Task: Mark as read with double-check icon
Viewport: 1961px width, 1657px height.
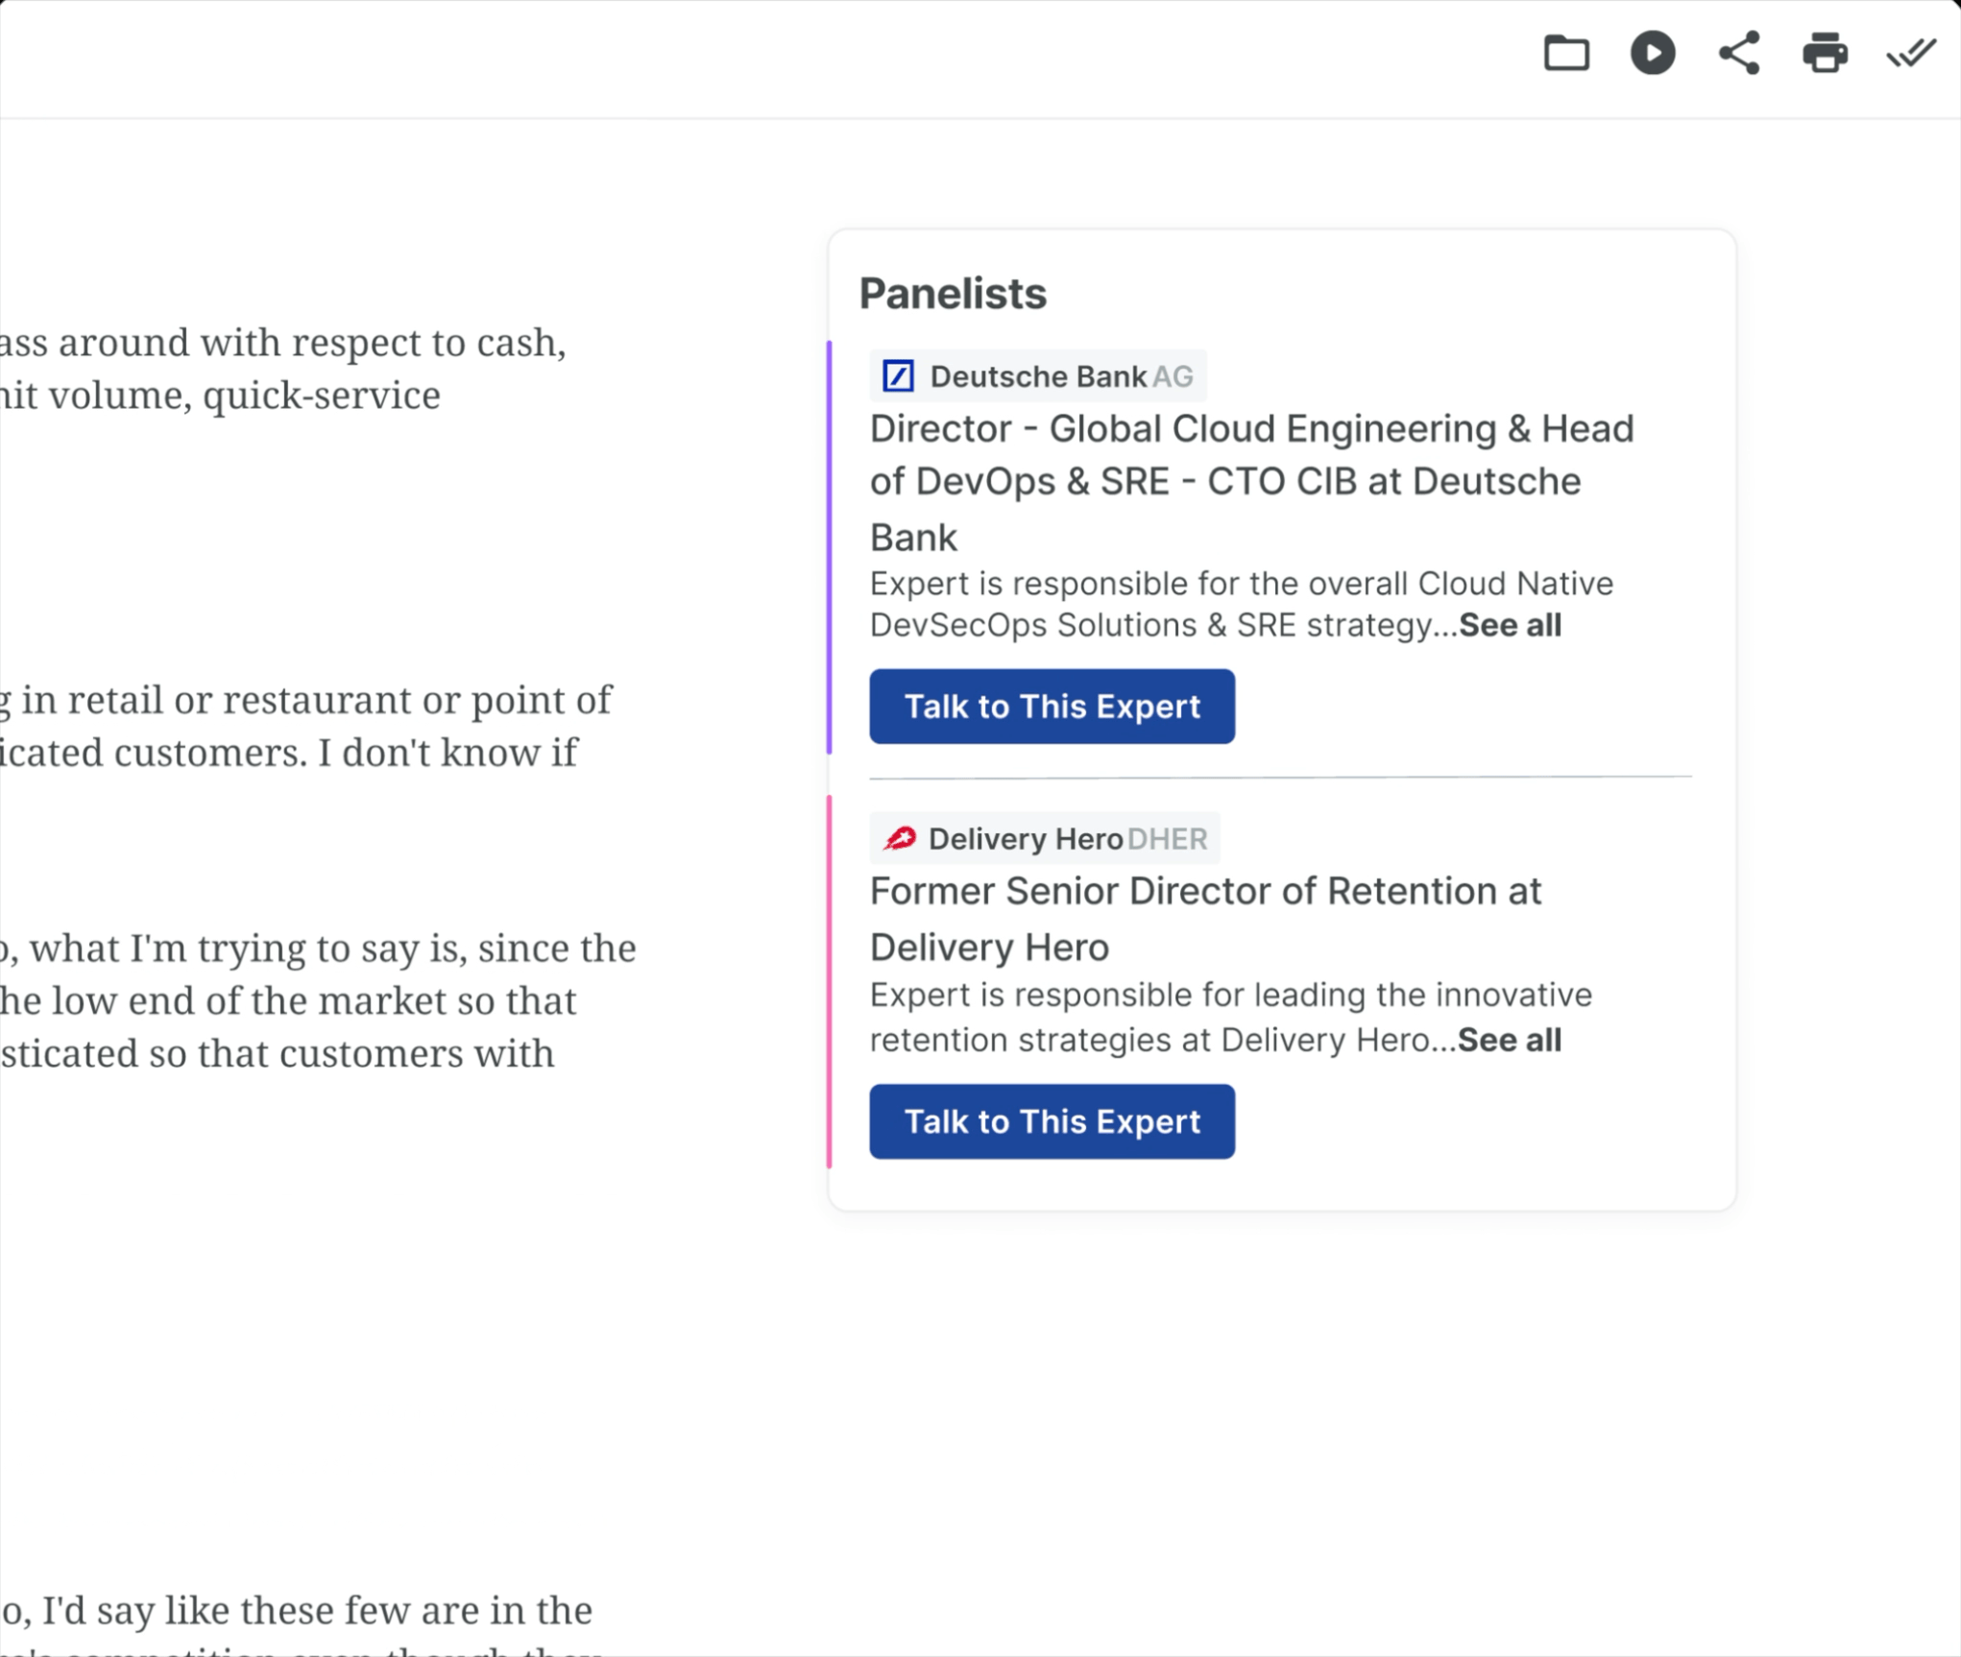Action: point(1910,53)
